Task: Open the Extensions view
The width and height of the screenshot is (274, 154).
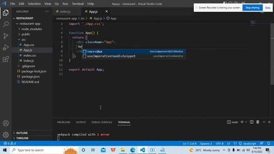Action: pos(6,59)
